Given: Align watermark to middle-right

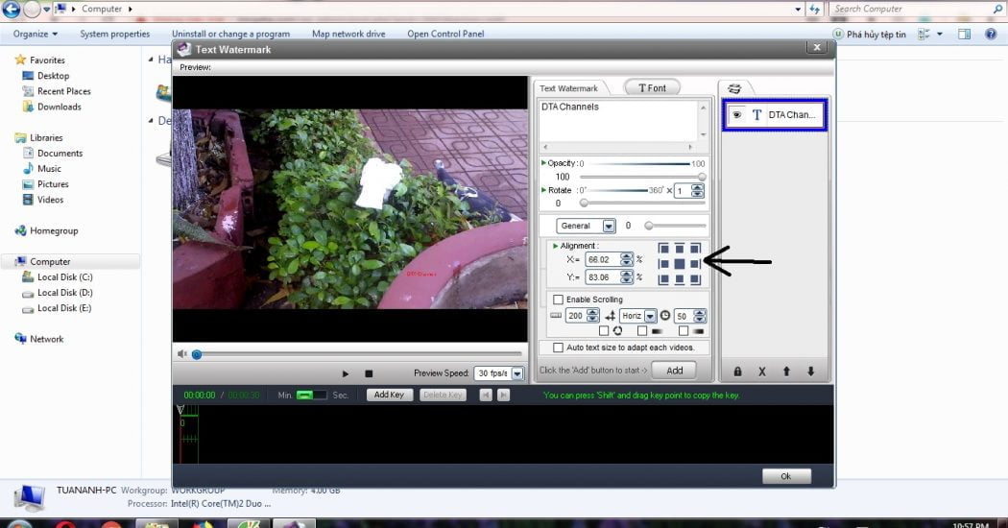Looking at the screenshot, I should click(695, 264).
